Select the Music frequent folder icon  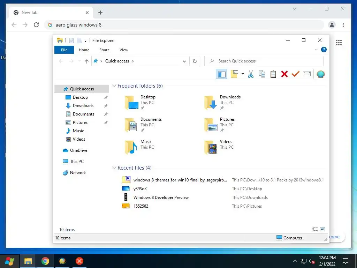click(131, 147)
